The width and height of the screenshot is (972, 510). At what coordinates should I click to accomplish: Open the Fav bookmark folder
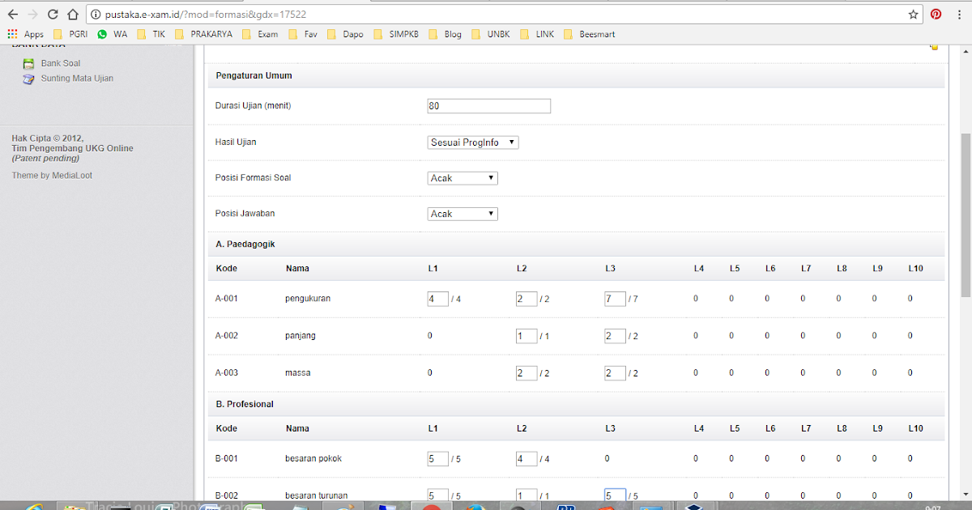(305, 34)
